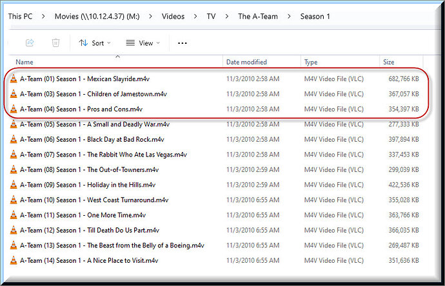Click VLC icon of Children of Jamestown file

coord(14,94)
